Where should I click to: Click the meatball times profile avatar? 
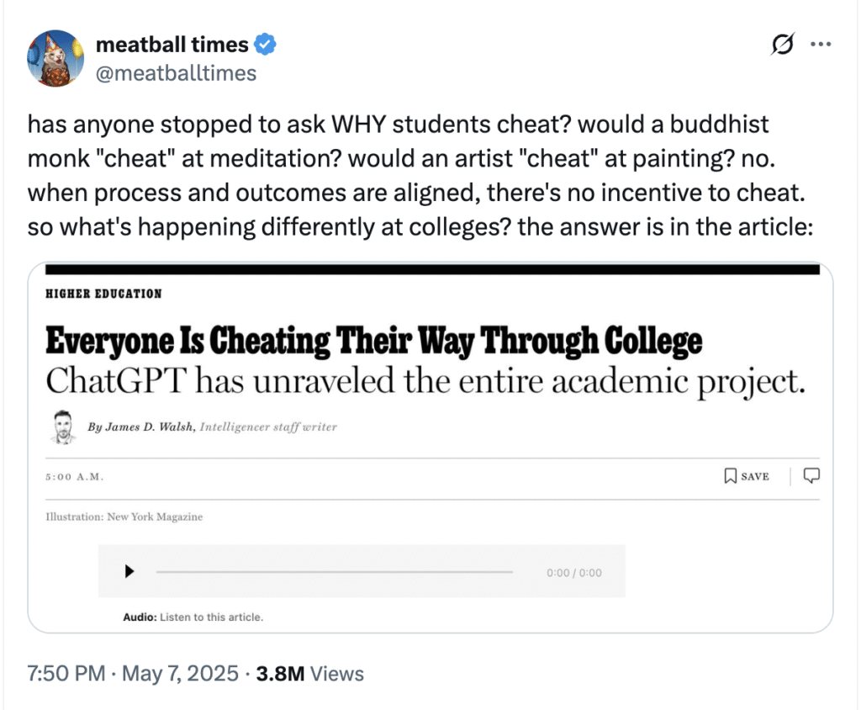tap(56, 58)
